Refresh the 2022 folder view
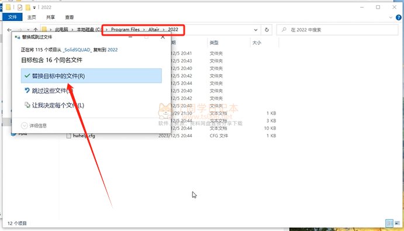This screenshot has width=404, height=231. (267, 30)
